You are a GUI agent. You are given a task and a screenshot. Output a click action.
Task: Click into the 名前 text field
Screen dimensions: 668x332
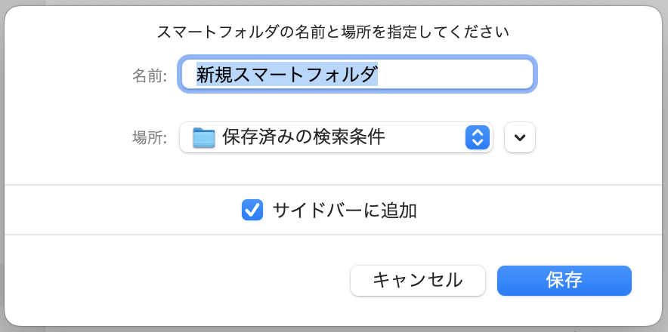click(x=453, y=75)
